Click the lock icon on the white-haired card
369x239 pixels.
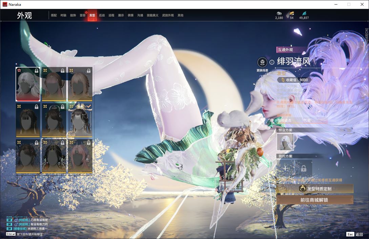pos(37,71)
